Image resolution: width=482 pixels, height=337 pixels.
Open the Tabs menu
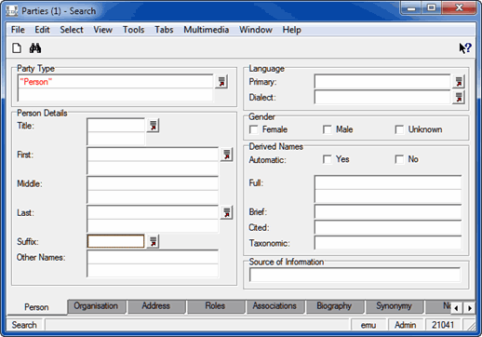[164, 30]
